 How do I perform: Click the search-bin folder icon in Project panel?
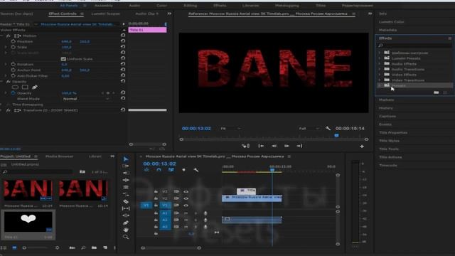point(82,172)
